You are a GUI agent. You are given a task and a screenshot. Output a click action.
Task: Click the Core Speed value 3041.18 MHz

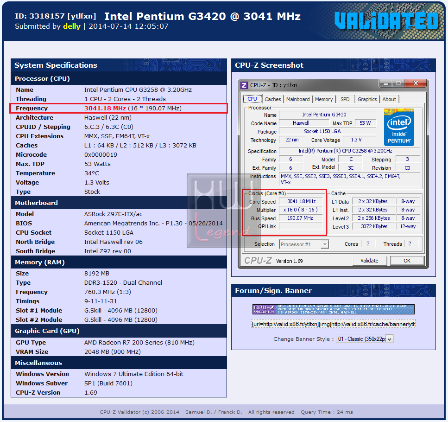click(302, 201)
